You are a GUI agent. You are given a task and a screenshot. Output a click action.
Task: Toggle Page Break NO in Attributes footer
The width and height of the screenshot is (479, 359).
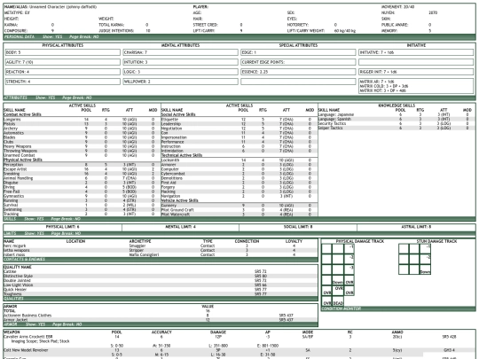pos(77,98)
